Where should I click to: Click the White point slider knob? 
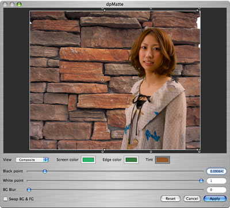(x=201, y=180)
